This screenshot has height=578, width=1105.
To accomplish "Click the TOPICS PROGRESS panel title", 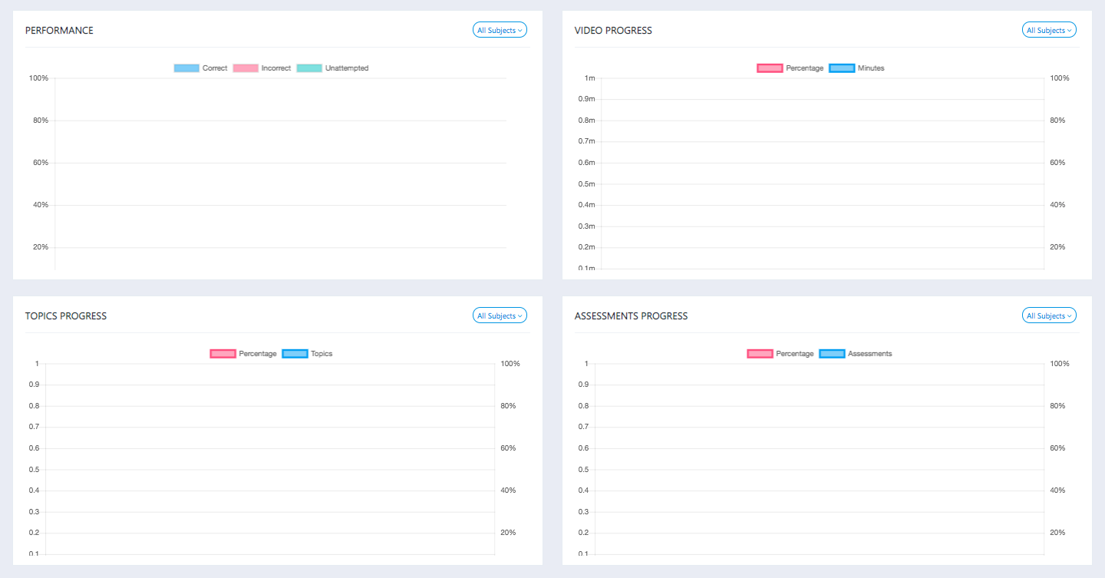I will point(66,316).
